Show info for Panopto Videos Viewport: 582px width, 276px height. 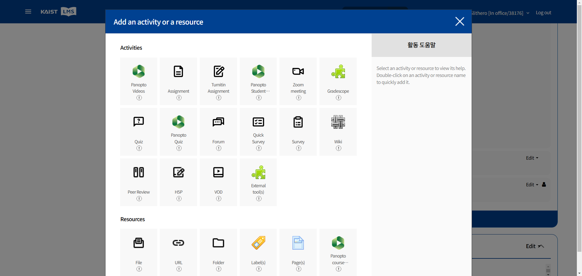(x=139, y=98)
